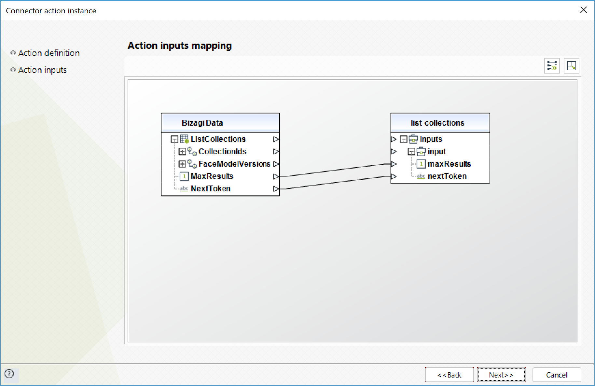
Task: Click the layout view icon at top right
Action: point(571,66)
